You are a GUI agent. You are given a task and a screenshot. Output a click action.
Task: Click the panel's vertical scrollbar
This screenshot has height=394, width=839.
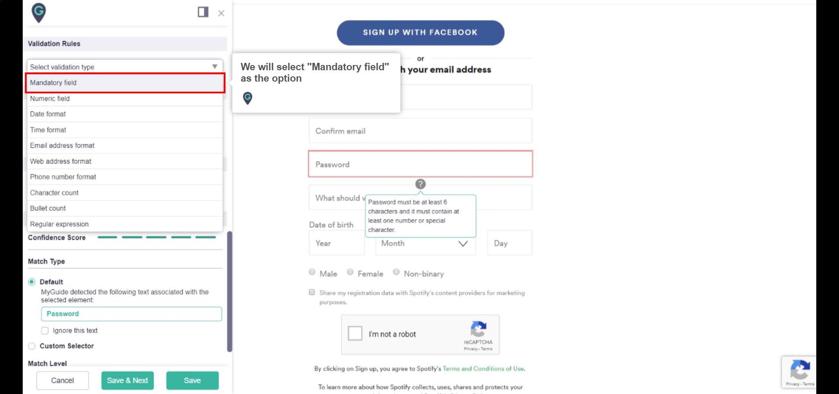(x=229, y=291)
